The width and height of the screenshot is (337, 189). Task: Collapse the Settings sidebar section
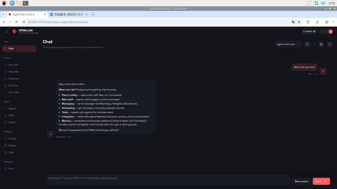34,131
